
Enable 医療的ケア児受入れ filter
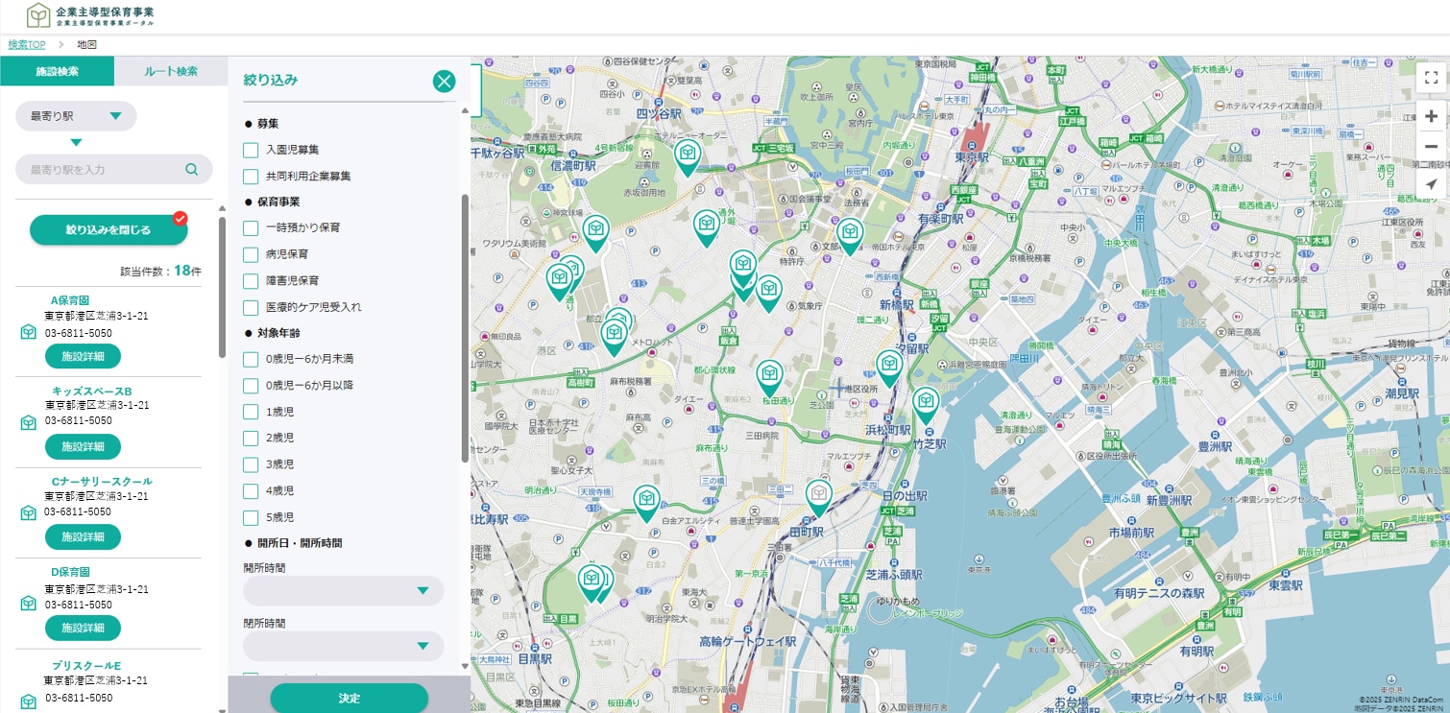coord(251,308)
